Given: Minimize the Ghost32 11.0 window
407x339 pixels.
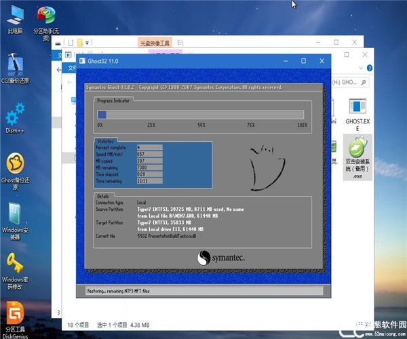Looking at the screenshot, I should pos(285,61).
